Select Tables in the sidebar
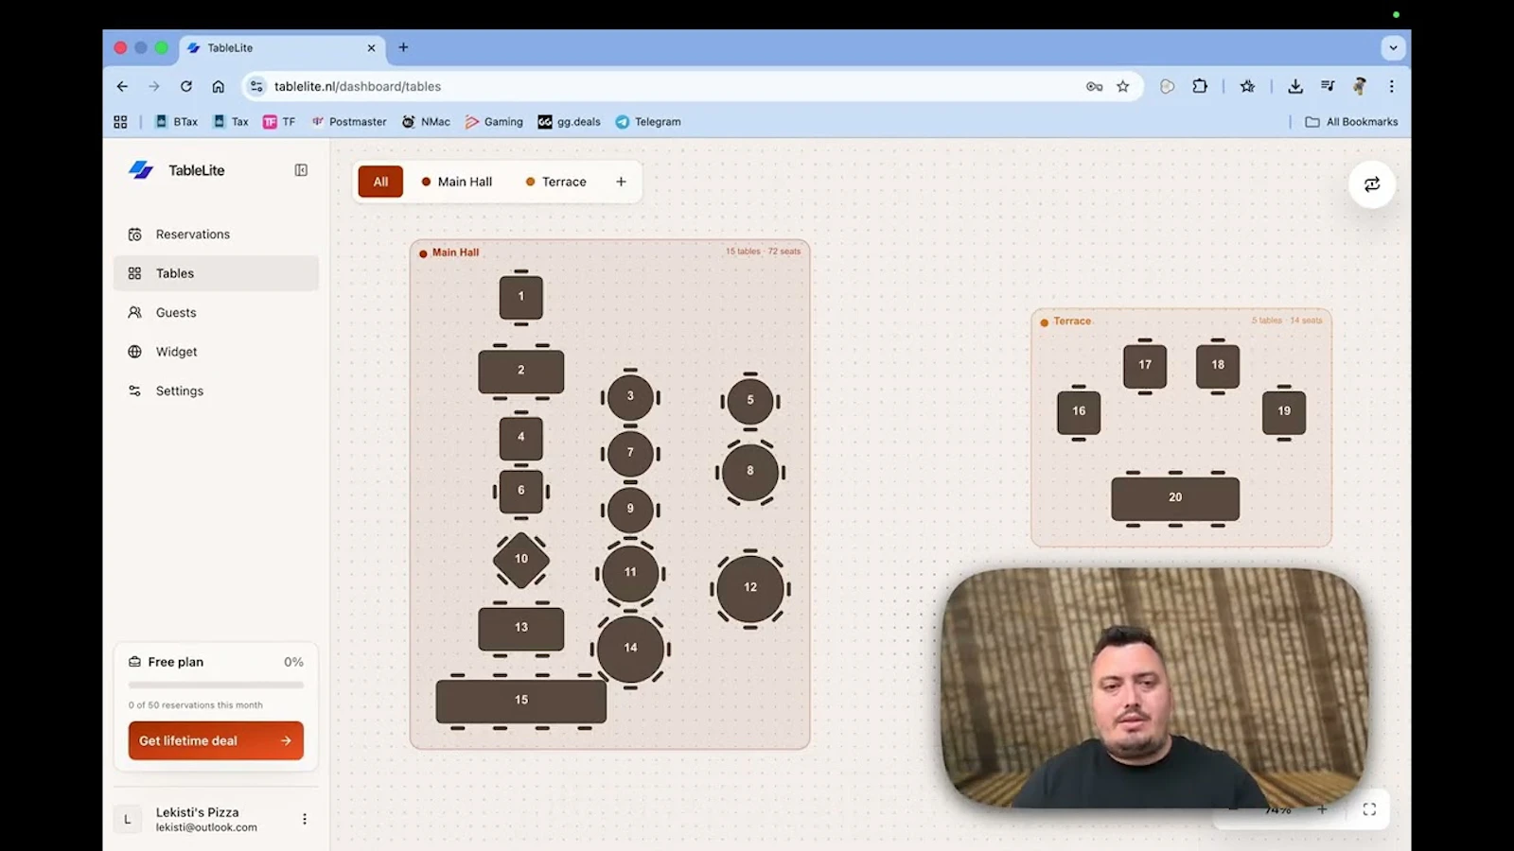 [216, 273]
